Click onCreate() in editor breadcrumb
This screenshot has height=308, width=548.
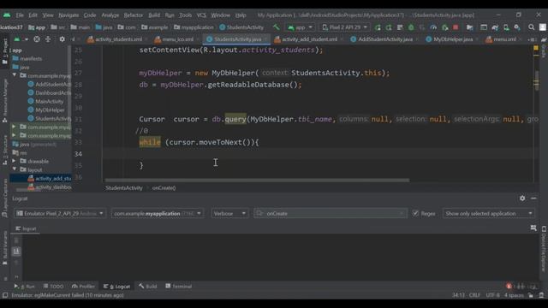(164, 188)
